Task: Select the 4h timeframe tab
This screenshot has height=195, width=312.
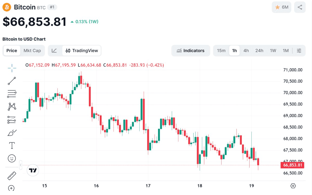Action: tap(246, 51)
